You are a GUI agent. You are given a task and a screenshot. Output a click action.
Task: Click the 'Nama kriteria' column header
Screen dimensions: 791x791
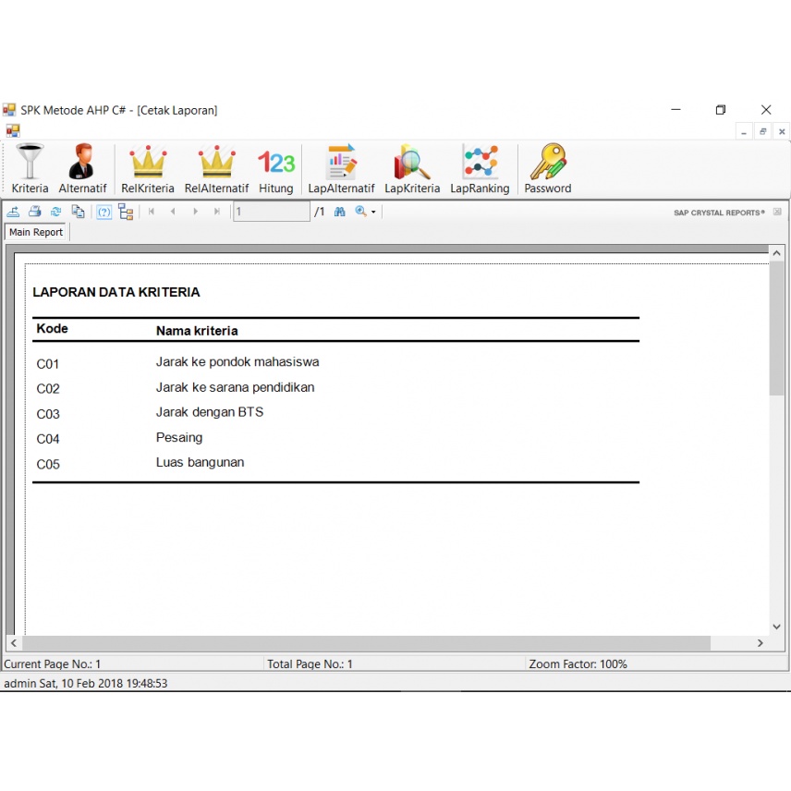197,331
